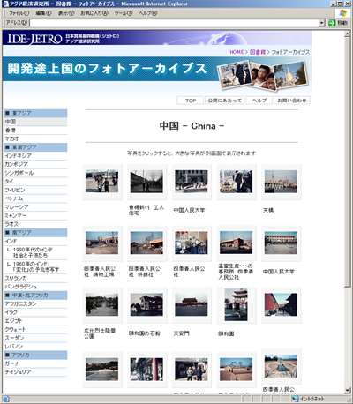Click the 公開にあたって button

pos(224,101)
